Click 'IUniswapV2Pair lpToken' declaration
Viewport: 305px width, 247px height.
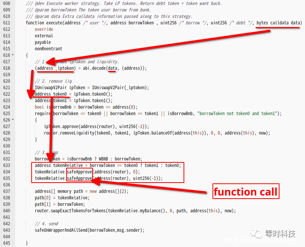60,88
